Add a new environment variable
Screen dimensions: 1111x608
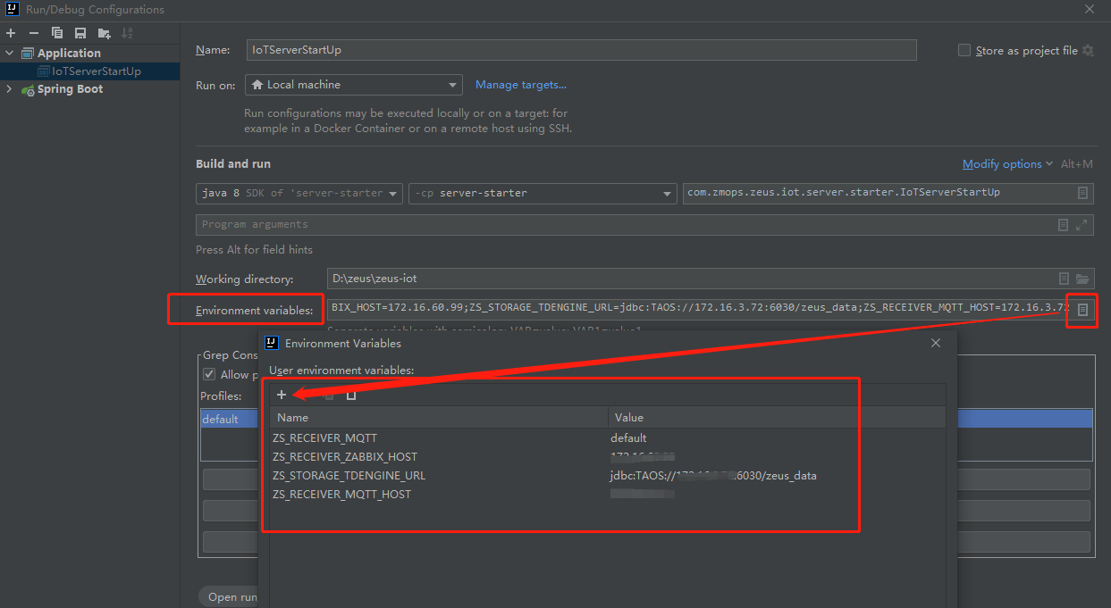point(282,395)
